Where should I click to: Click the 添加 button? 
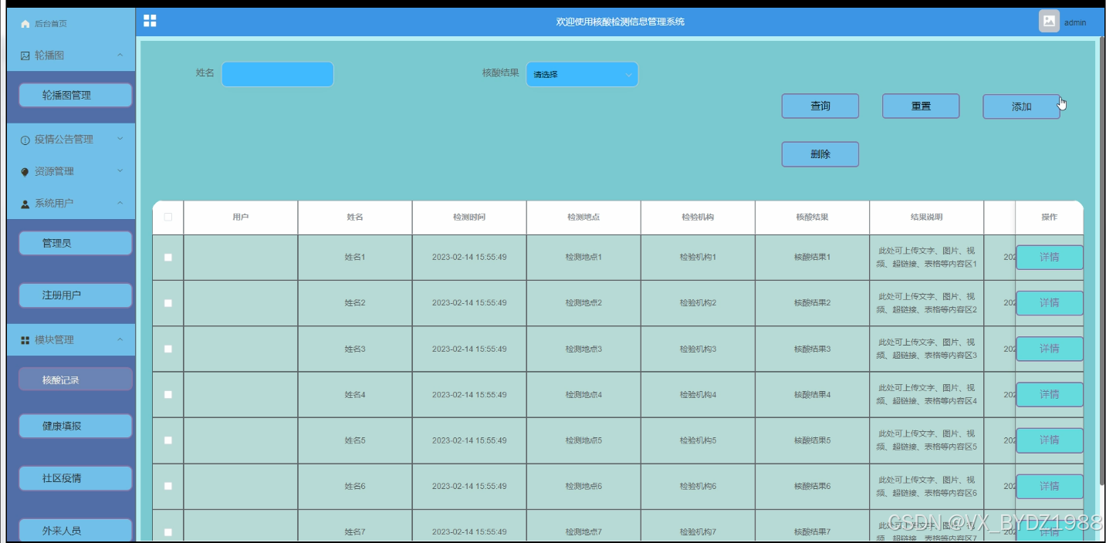(1021, 106)
